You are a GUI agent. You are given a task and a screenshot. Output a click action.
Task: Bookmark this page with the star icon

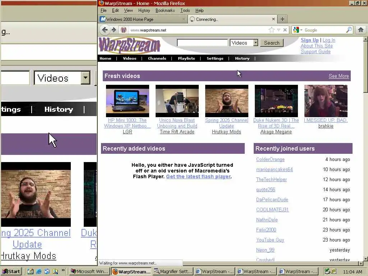pyautogui.click(x=272, y=30)
